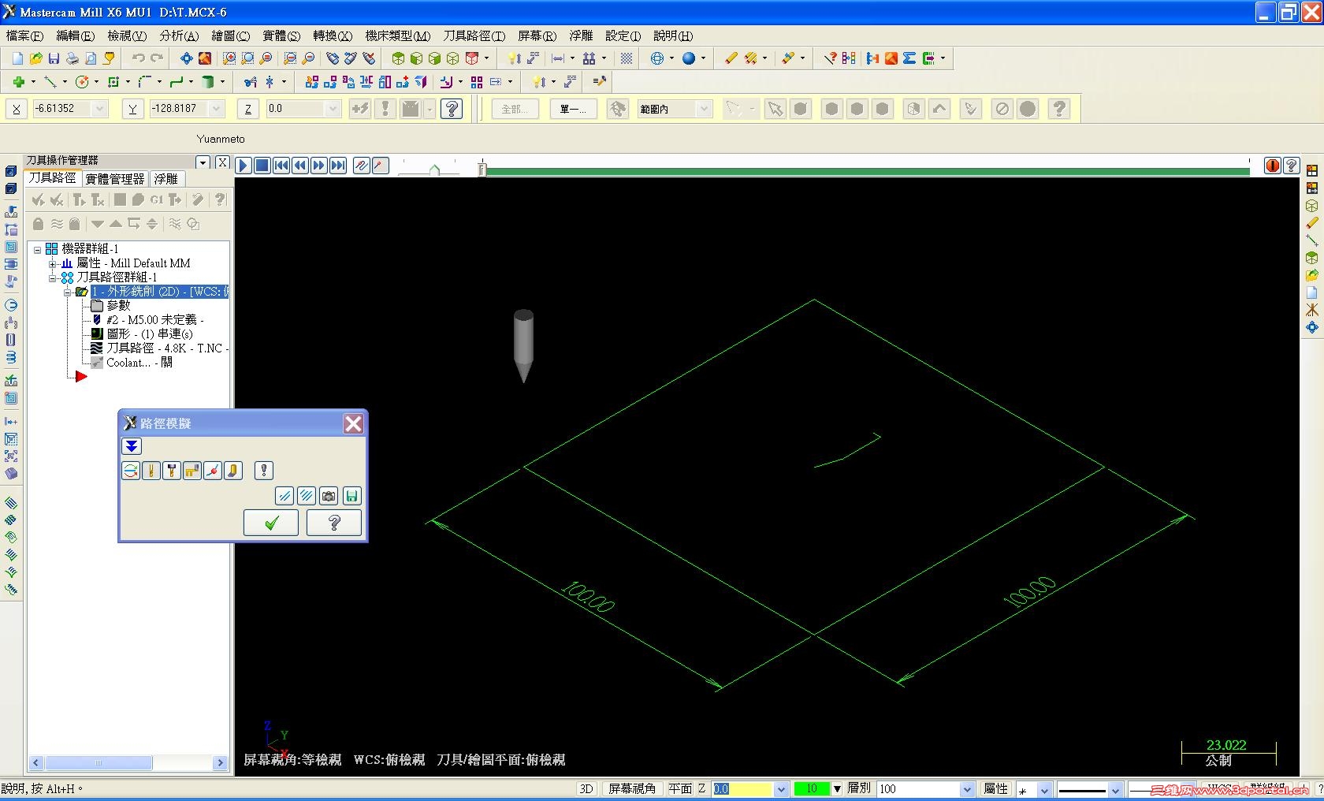This screenshot has width=1324, height=801.
Task: Toggle display with color codes in backplot dialog
Action: 131,471
